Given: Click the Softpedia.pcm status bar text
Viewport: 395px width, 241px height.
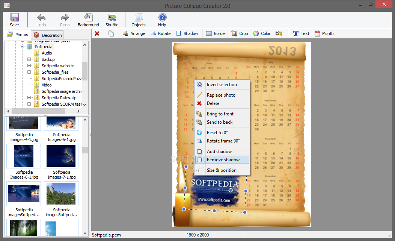Looking at the screenshot, I should click(x=106, y=235).
